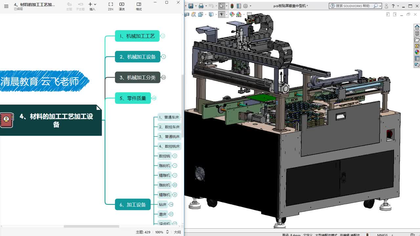This screenshot has height=236, width=420.
Task: Select the 加工设备 topic node
Action: (x=133, y=205)
